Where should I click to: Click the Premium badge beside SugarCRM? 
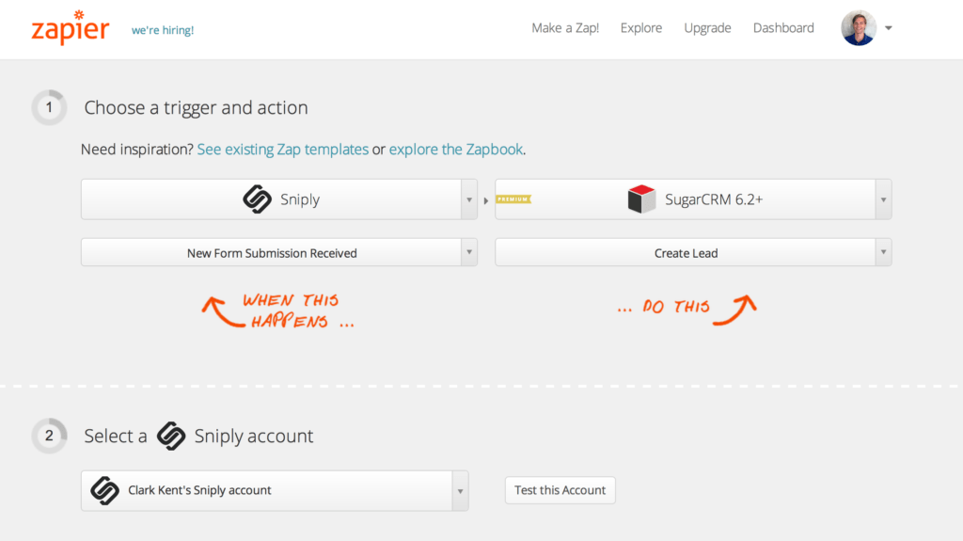pyautogui.click(x=513, y=199)
